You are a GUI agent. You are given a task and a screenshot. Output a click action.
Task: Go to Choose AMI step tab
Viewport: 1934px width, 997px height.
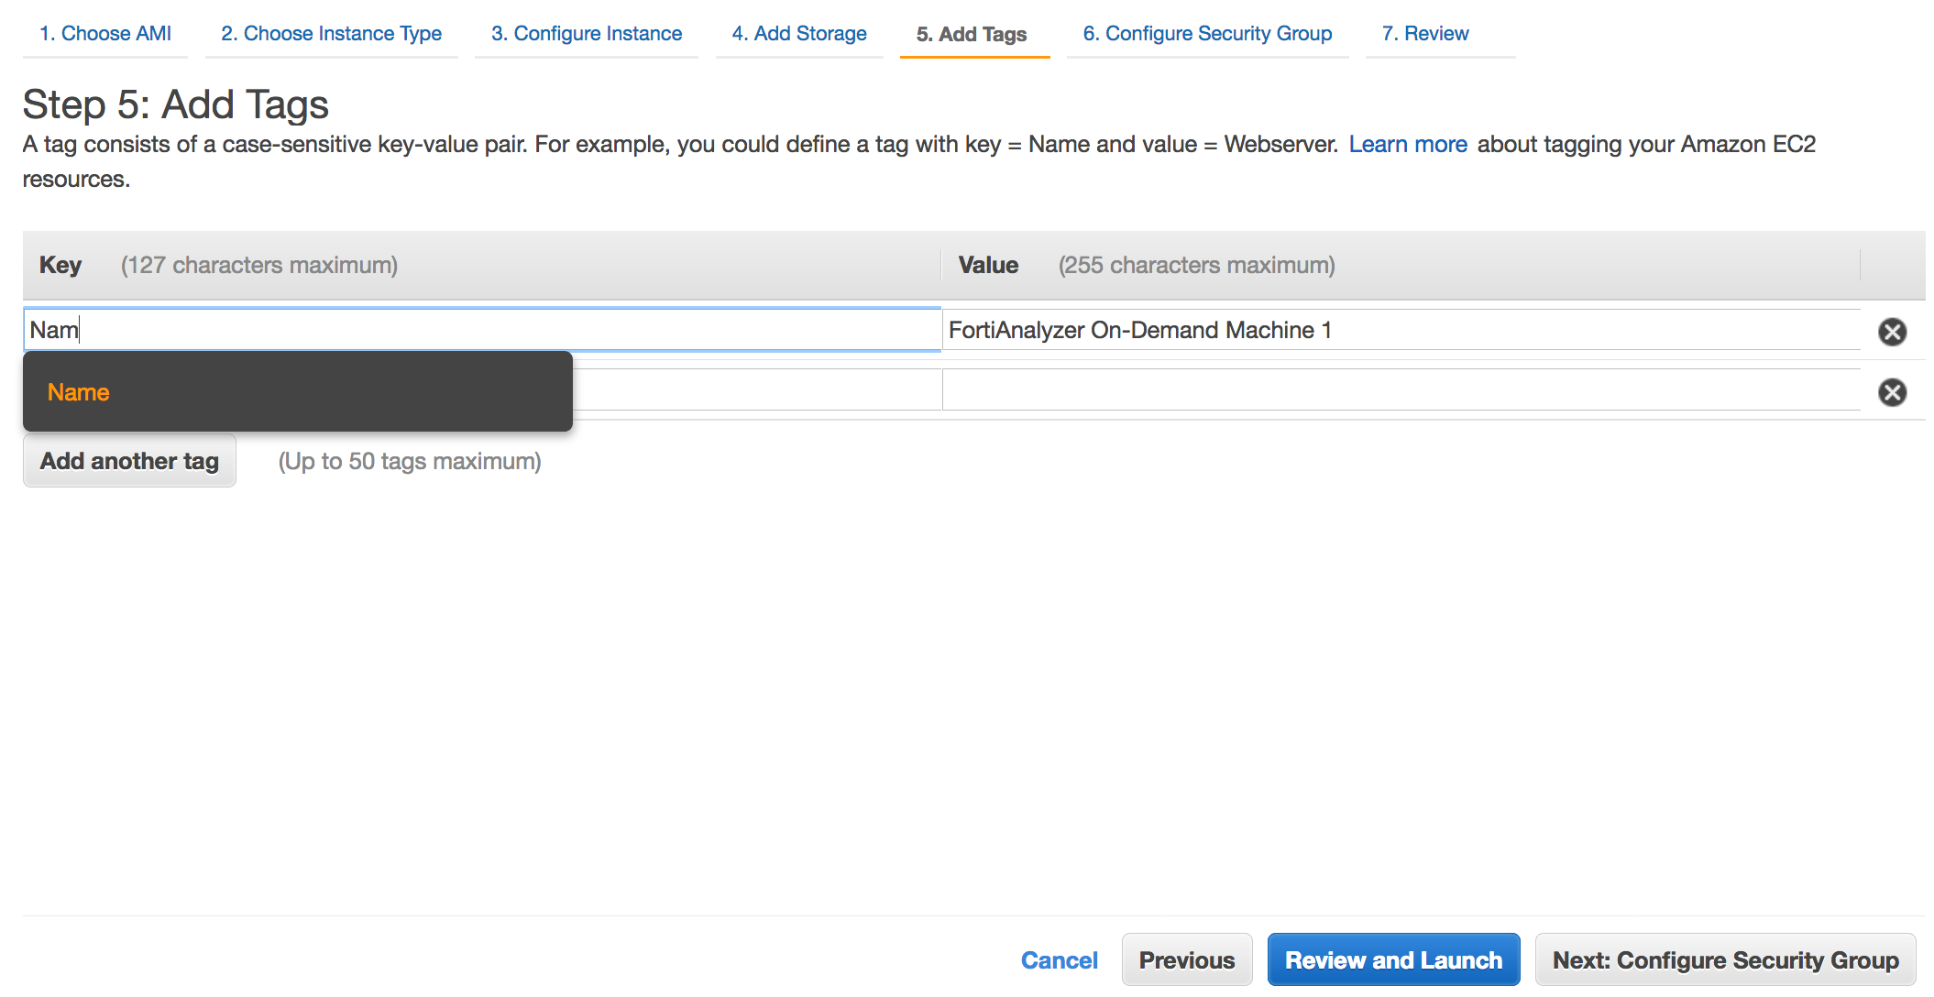(105, 34)
